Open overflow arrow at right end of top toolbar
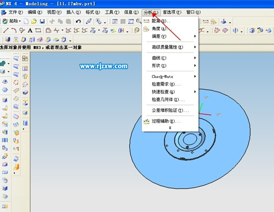The height and width of the screenshot is (212, 274). [x=230, y=23]
